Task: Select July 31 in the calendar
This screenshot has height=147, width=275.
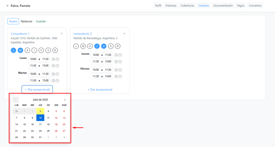Action: coord(40,138)
